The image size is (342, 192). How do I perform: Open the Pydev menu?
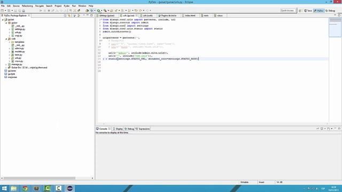(x=66, y=6)
